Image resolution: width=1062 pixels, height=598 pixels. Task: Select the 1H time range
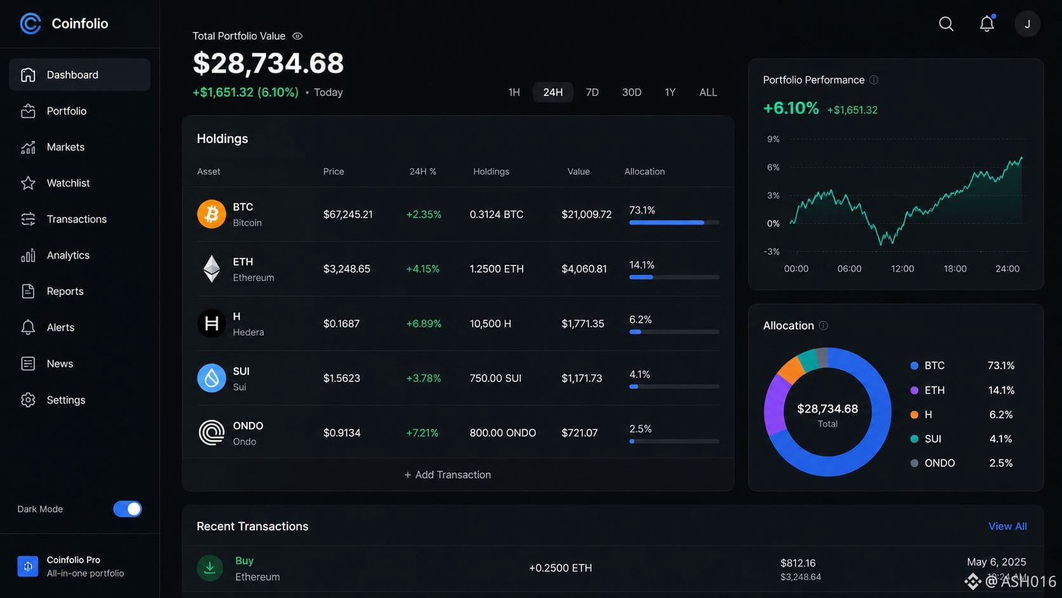coord(514,92)
